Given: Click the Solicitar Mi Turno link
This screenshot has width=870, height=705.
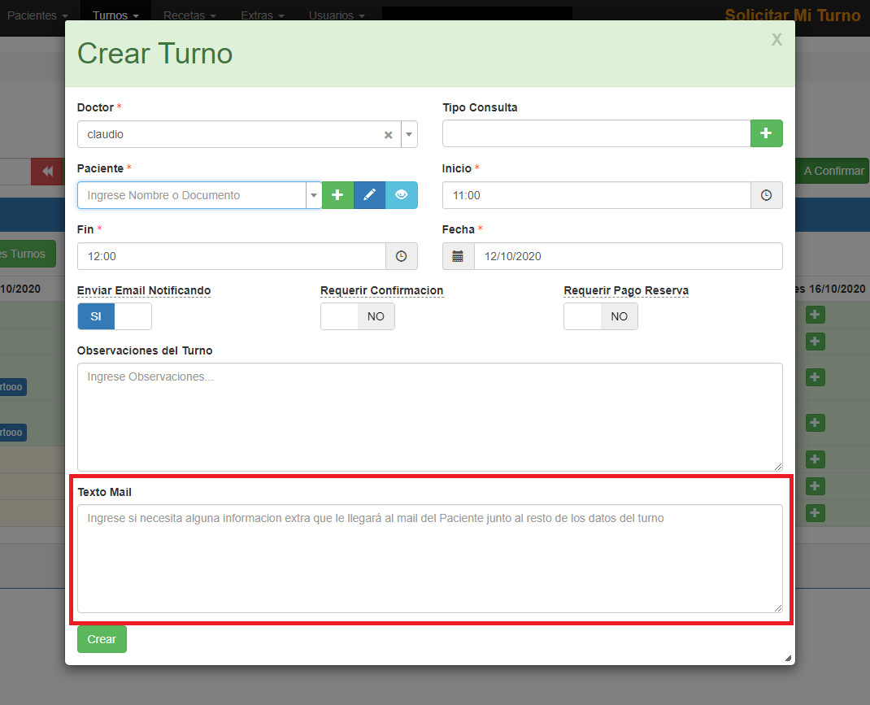Looking at the screenshot, I should pos(792,15).
